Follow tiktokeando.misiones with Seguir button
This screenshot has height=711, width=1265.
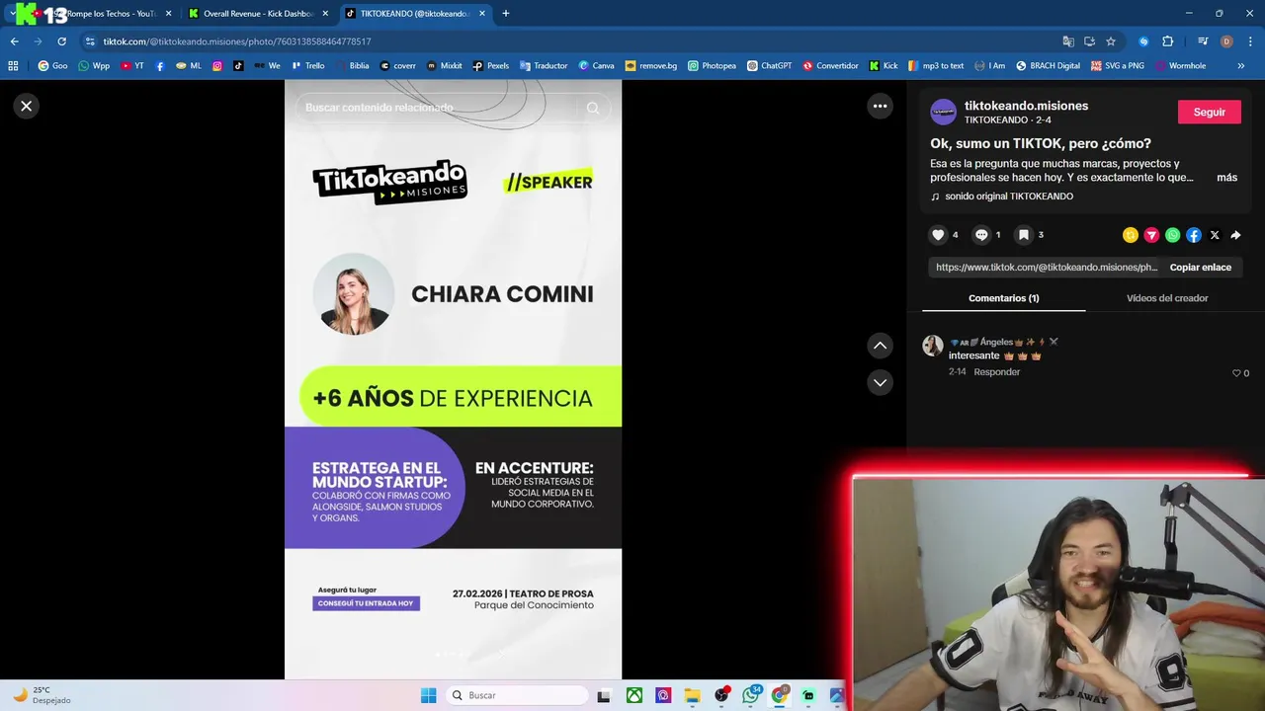[1209, 112]
